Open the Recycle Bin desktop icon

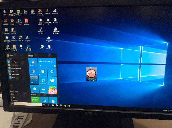[x=5, y=13]
